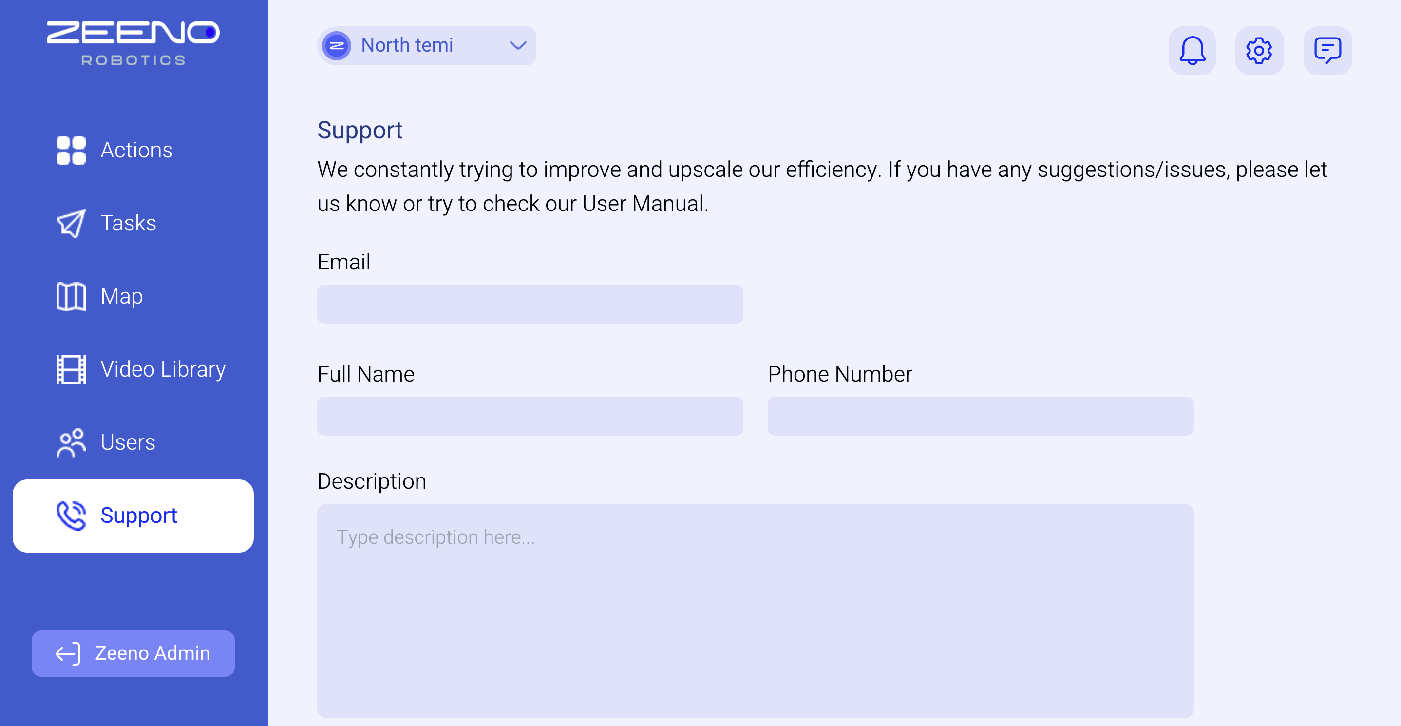This screenshot has width=1401, height=726.
Task: Expand the North temi robot dropdown
Action: [426, 46]
